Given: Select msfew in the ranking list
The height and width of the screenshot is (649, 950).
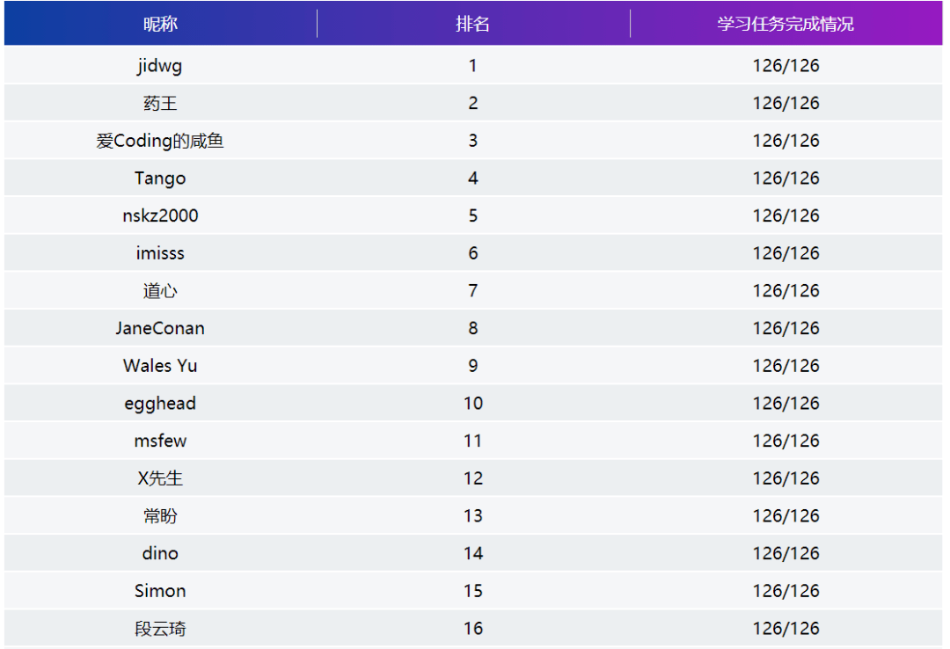Looking at the screenshot, I should coord(160,441).
